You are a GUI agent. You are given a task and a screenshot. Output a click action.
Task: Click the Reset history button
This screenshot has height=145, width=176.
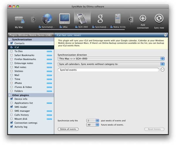154,129
